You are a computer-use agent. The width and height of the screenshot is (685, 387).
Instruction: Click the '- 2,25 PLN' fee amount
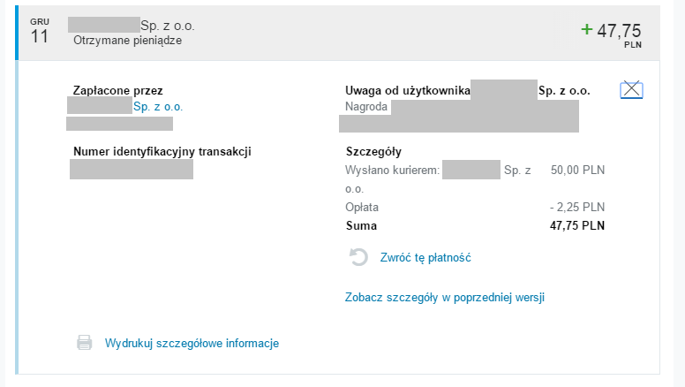(577, 207)
